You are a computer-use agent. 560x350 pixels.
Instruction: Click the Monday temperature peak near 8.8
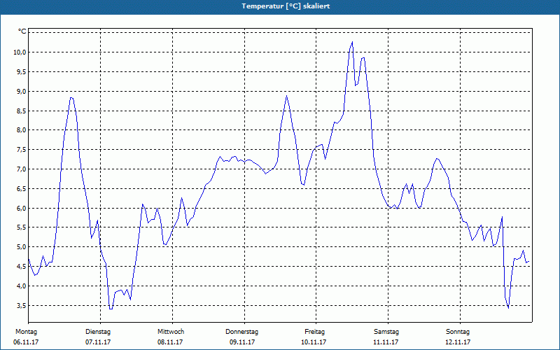(x=71, y=97)
